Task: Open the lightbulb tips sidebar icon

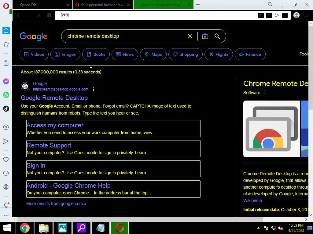Action: 6,205
